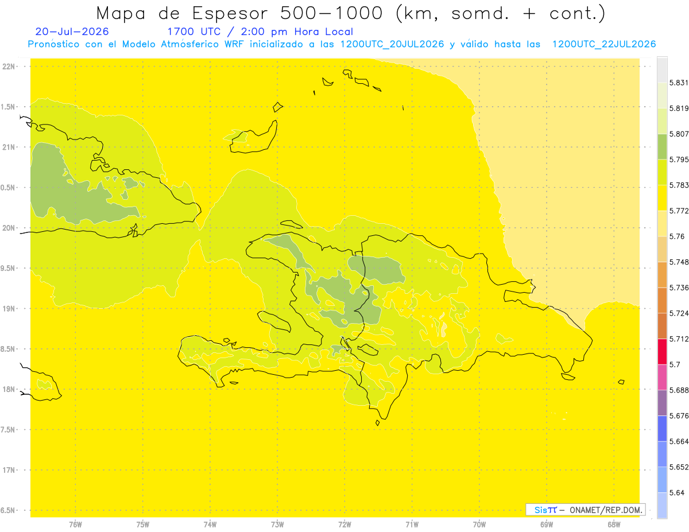
Task: Click the colorbar value '5.819'
Action: click(679, 108)
